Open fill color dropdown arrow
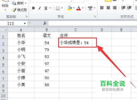This screenshot has height=100, width=137. [x=74, y=8]
